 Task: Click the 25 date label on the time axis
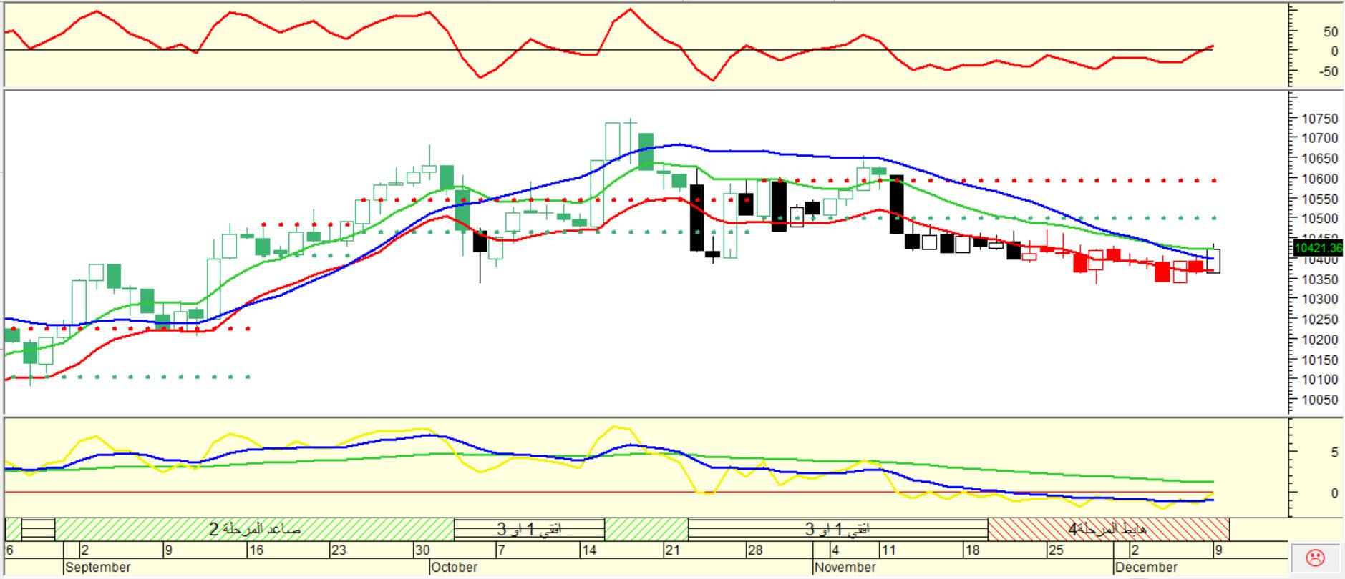tap(1056, 550)
